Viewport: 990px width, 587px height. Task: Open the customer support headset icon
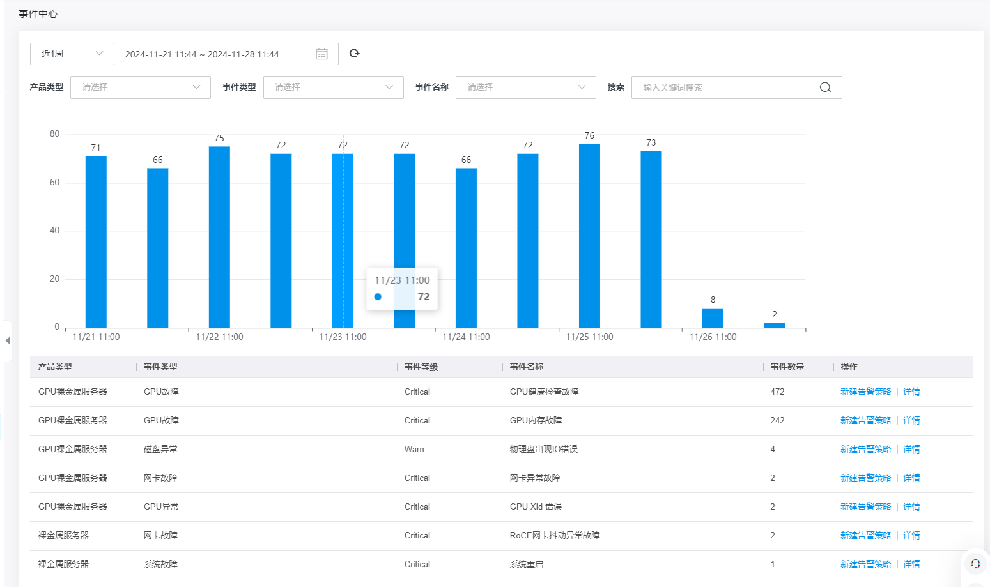tap(975, 563)
